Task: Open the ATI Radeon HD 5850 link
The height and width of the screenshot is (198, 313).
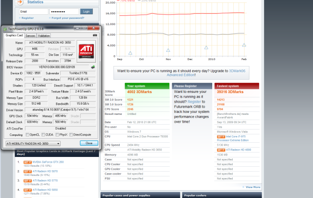Action: click(45, 190)
